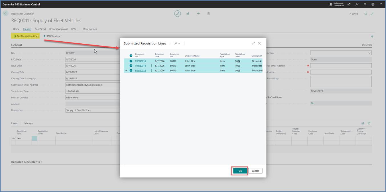The width and height of the screenshot is (386, 192).
Task: Click the trash Delete icon
Action: 208,13
